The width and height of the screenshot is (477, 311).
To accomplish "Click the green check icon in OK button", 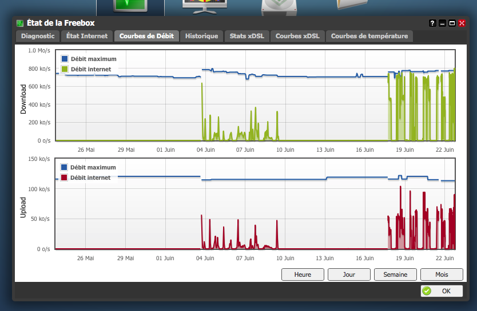I will tap(427, 291).
